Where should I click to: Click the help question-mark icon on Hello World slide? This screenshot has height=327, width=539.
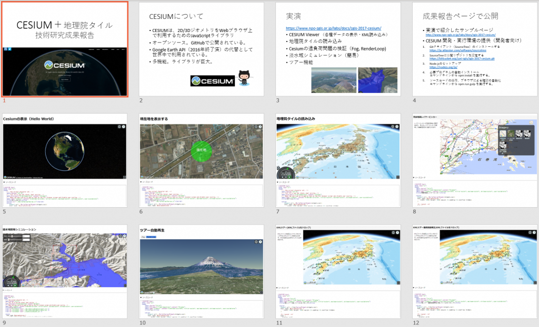click(x=124, y=127)
